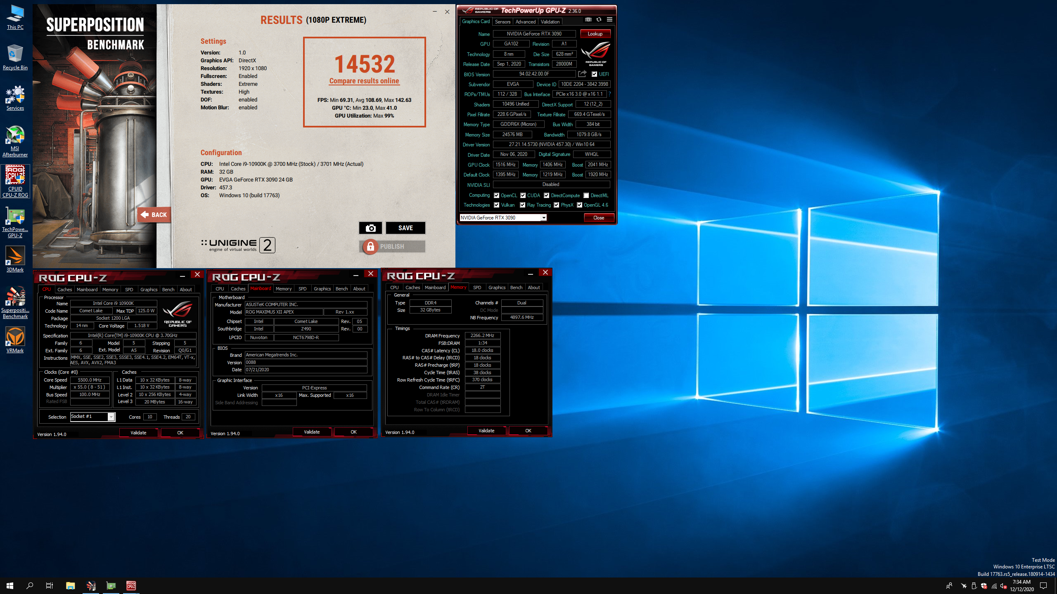The height and width of the screenshot is (594, 1057).
Task: Click the CPU-Z ROG taskbar icon
Action: click(131, 586)
